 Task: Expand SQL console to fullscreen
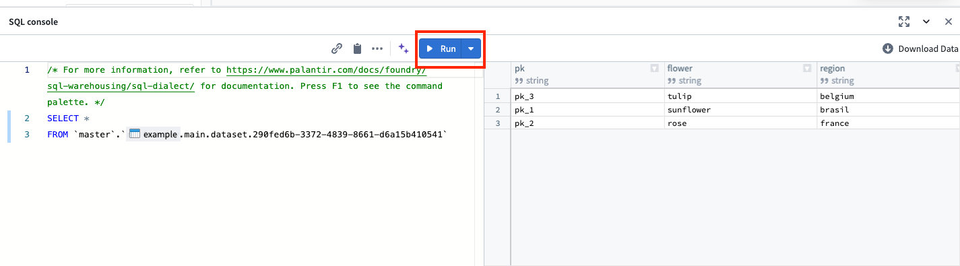(x=904, y=22)
